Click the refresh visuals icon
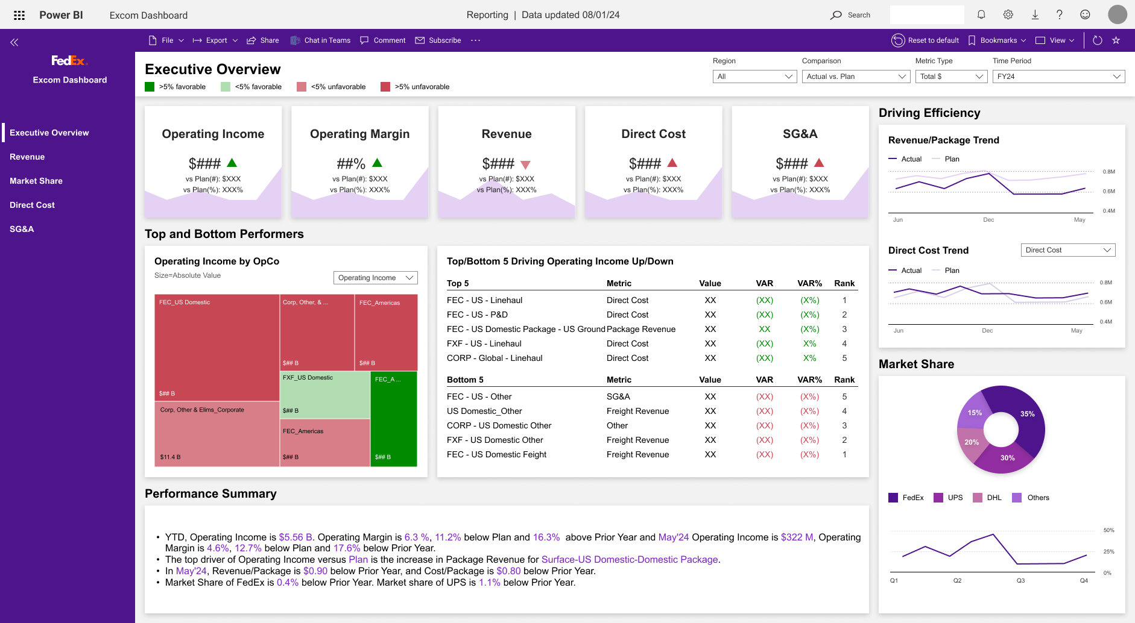 tap(1098, 40)
